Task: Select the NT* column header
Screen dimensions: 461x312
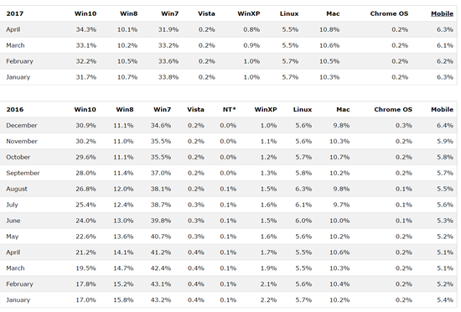Action: point(230,109)
